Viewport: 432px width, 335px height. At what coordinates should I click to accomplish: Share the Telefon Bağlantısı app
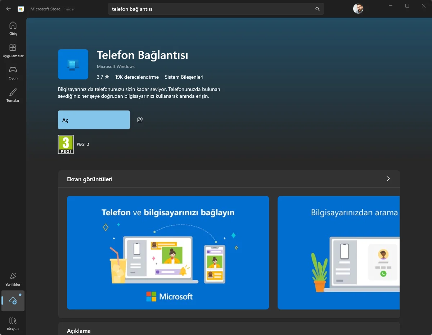click(x=140, y=120)
